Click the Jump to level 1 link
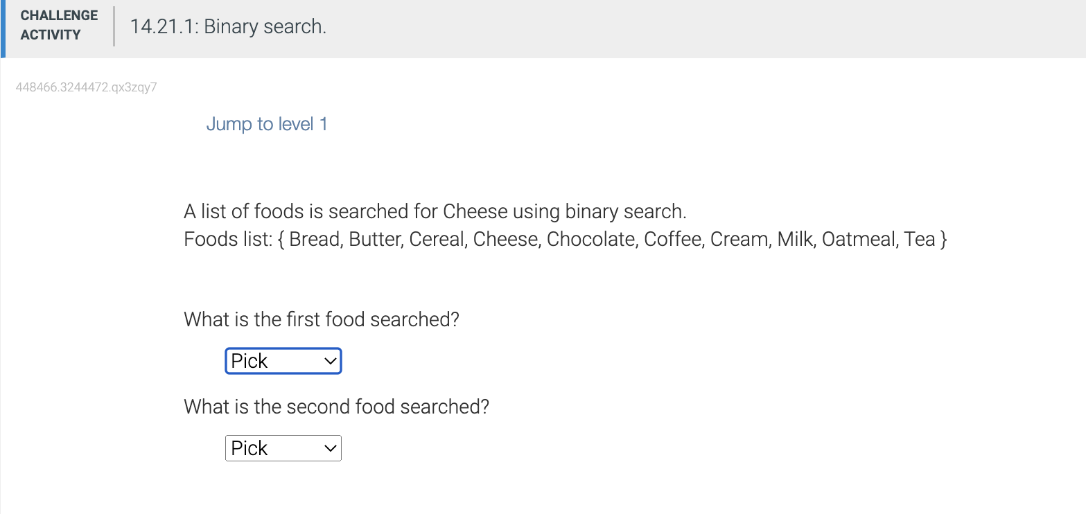The height and width of the screenshot is (514, 1086). click(267, 125)
